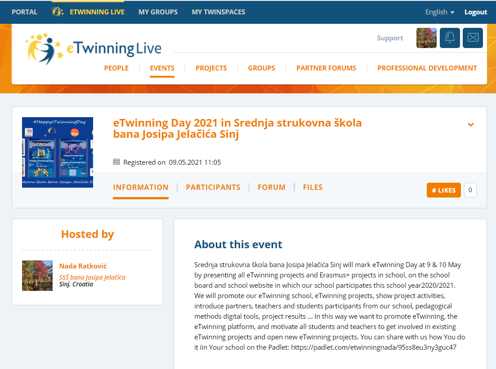
Task: Click Logout link
Action: (x=476, y=12)
